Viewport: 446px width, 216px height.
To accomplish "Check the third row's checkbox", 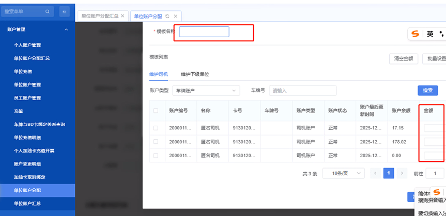I will click(x=156, y=155).
